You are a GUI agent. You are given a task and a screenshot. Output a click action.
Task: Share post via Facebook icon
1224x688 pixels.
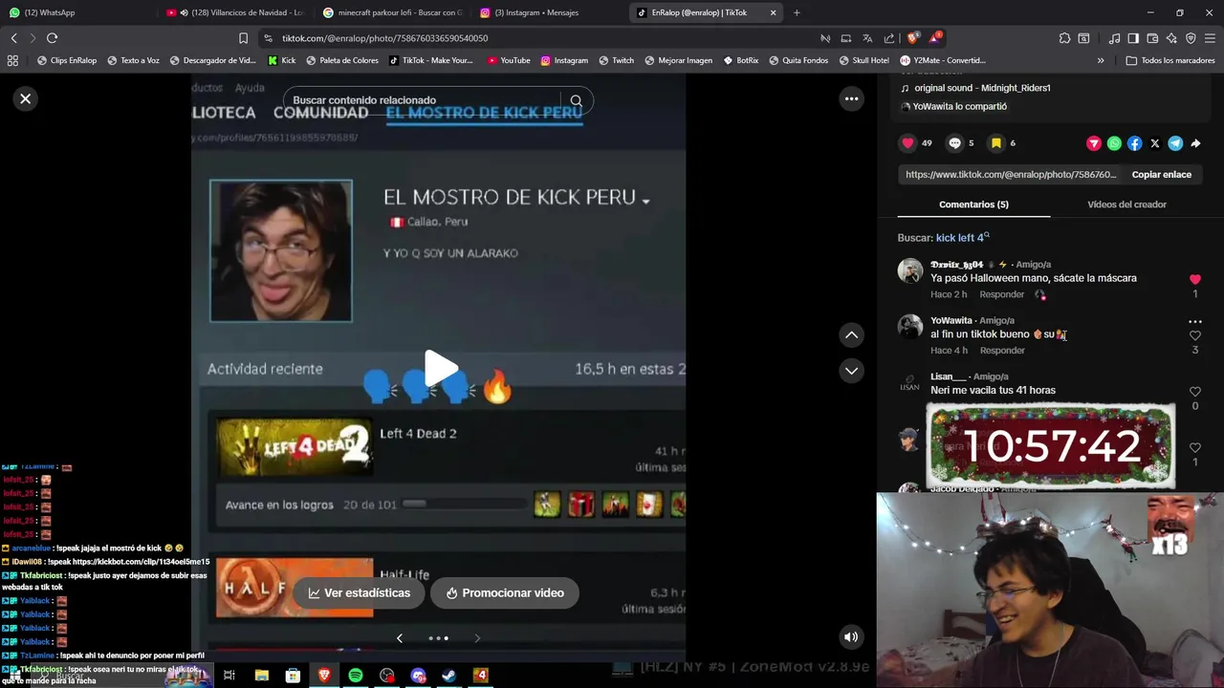click(x=1134, y=143)
